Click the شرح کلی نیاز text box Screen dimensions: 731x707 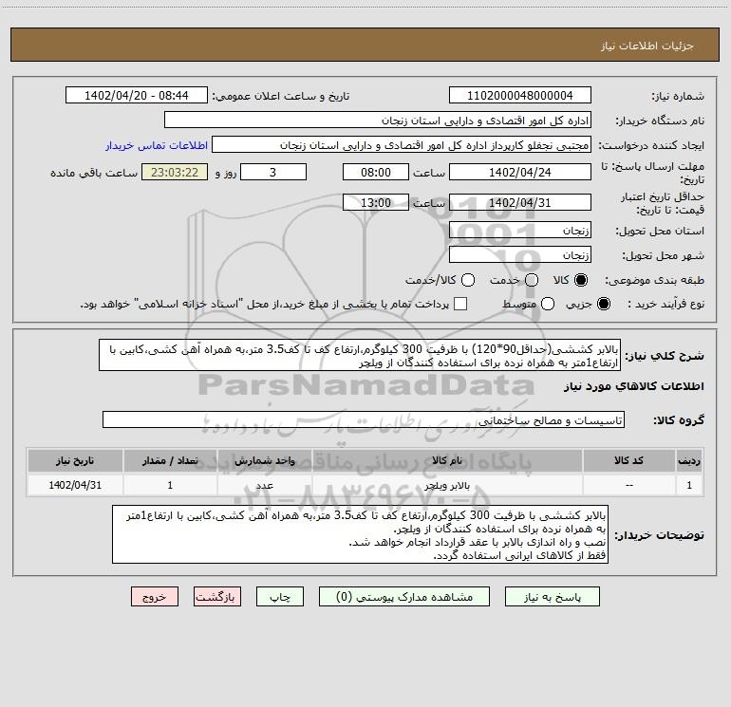click(360, 356)
